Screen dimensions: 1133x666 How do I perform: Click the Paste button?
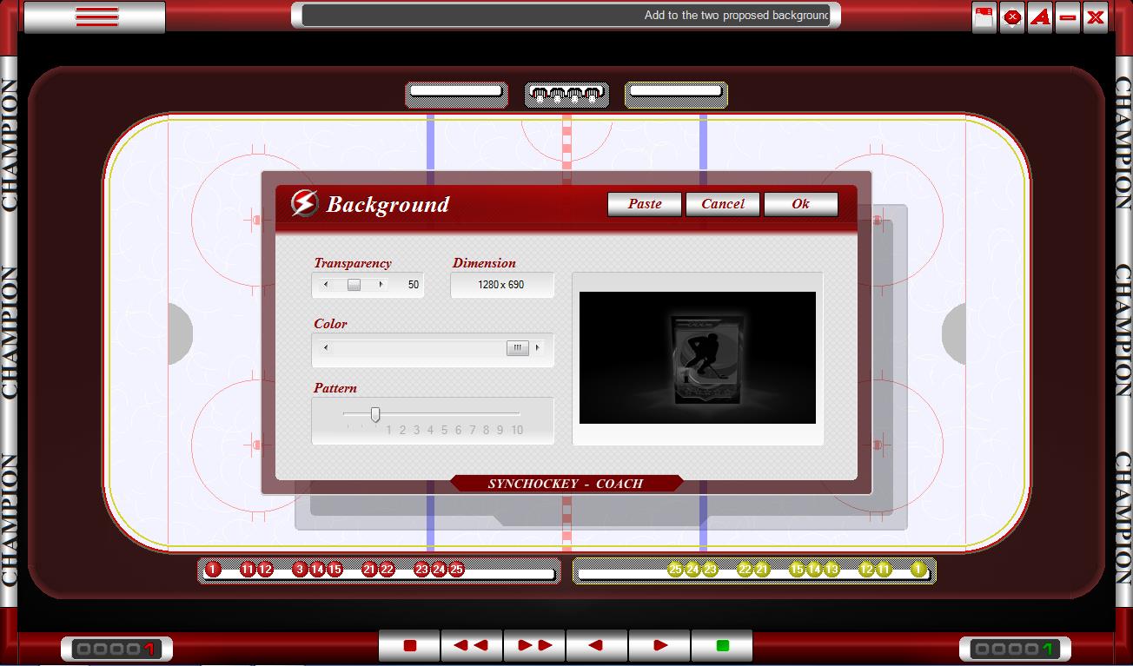(x=645, y=204)
